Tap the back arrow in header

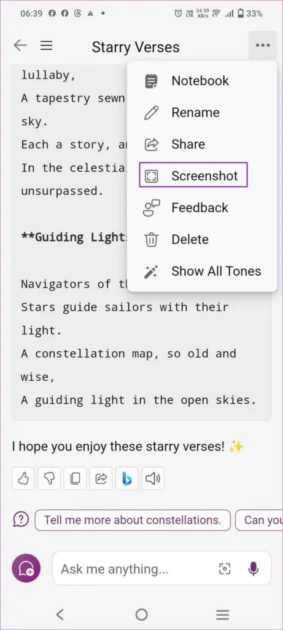click(20, 46)
